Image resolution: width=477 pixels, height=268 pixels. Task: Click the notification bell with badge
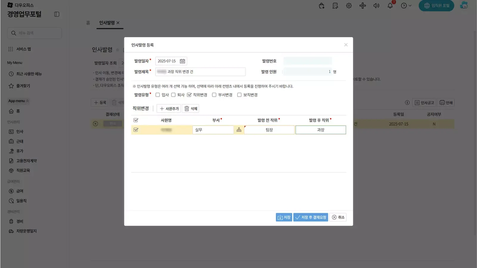coord(390,6)
